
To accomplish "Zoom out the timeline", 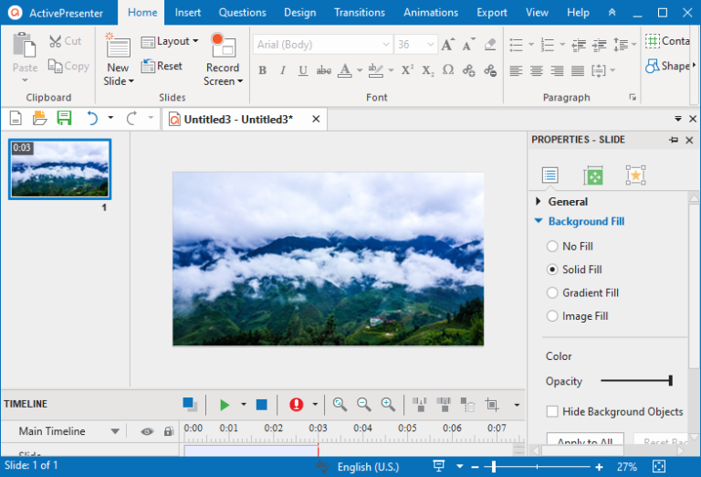I will tap(364, 405).
